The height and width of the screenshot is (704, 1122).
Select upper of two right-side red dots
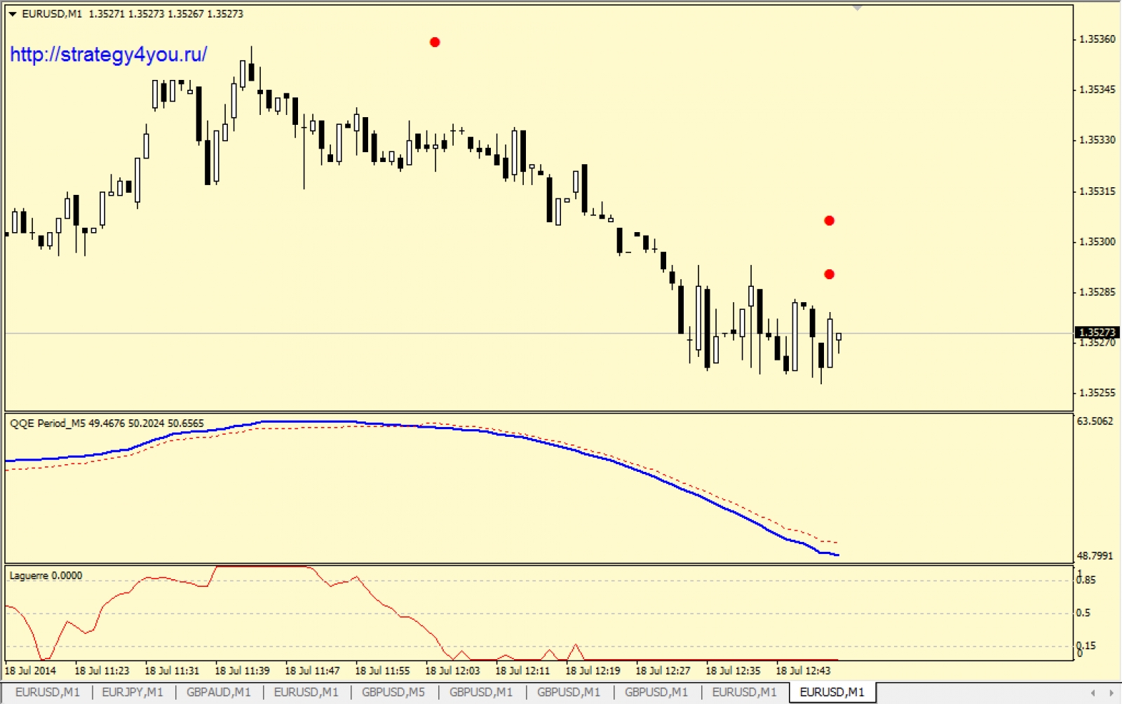(829, 221)
